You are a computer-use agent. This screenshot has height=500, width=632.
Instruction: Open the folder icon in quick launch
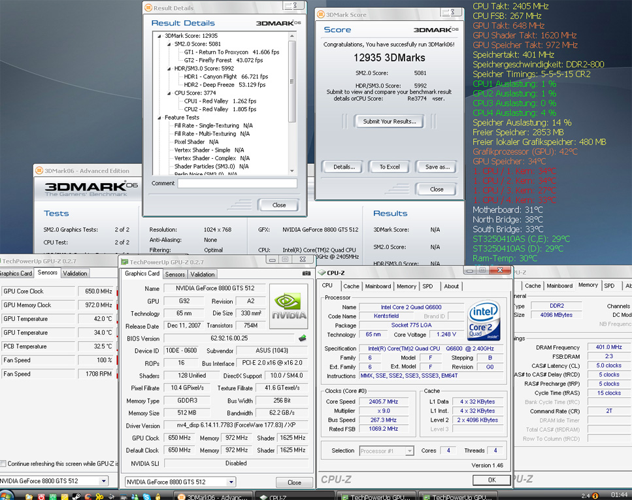29,497
